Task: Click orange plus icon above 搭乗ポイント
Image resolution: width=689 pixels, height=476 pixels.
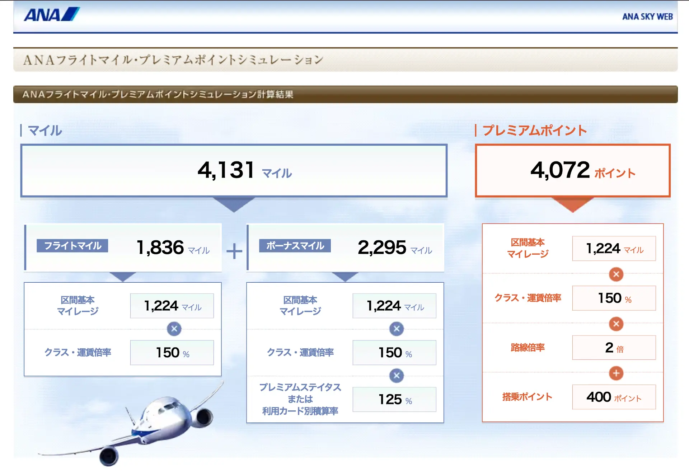Action: coord(616,373)
